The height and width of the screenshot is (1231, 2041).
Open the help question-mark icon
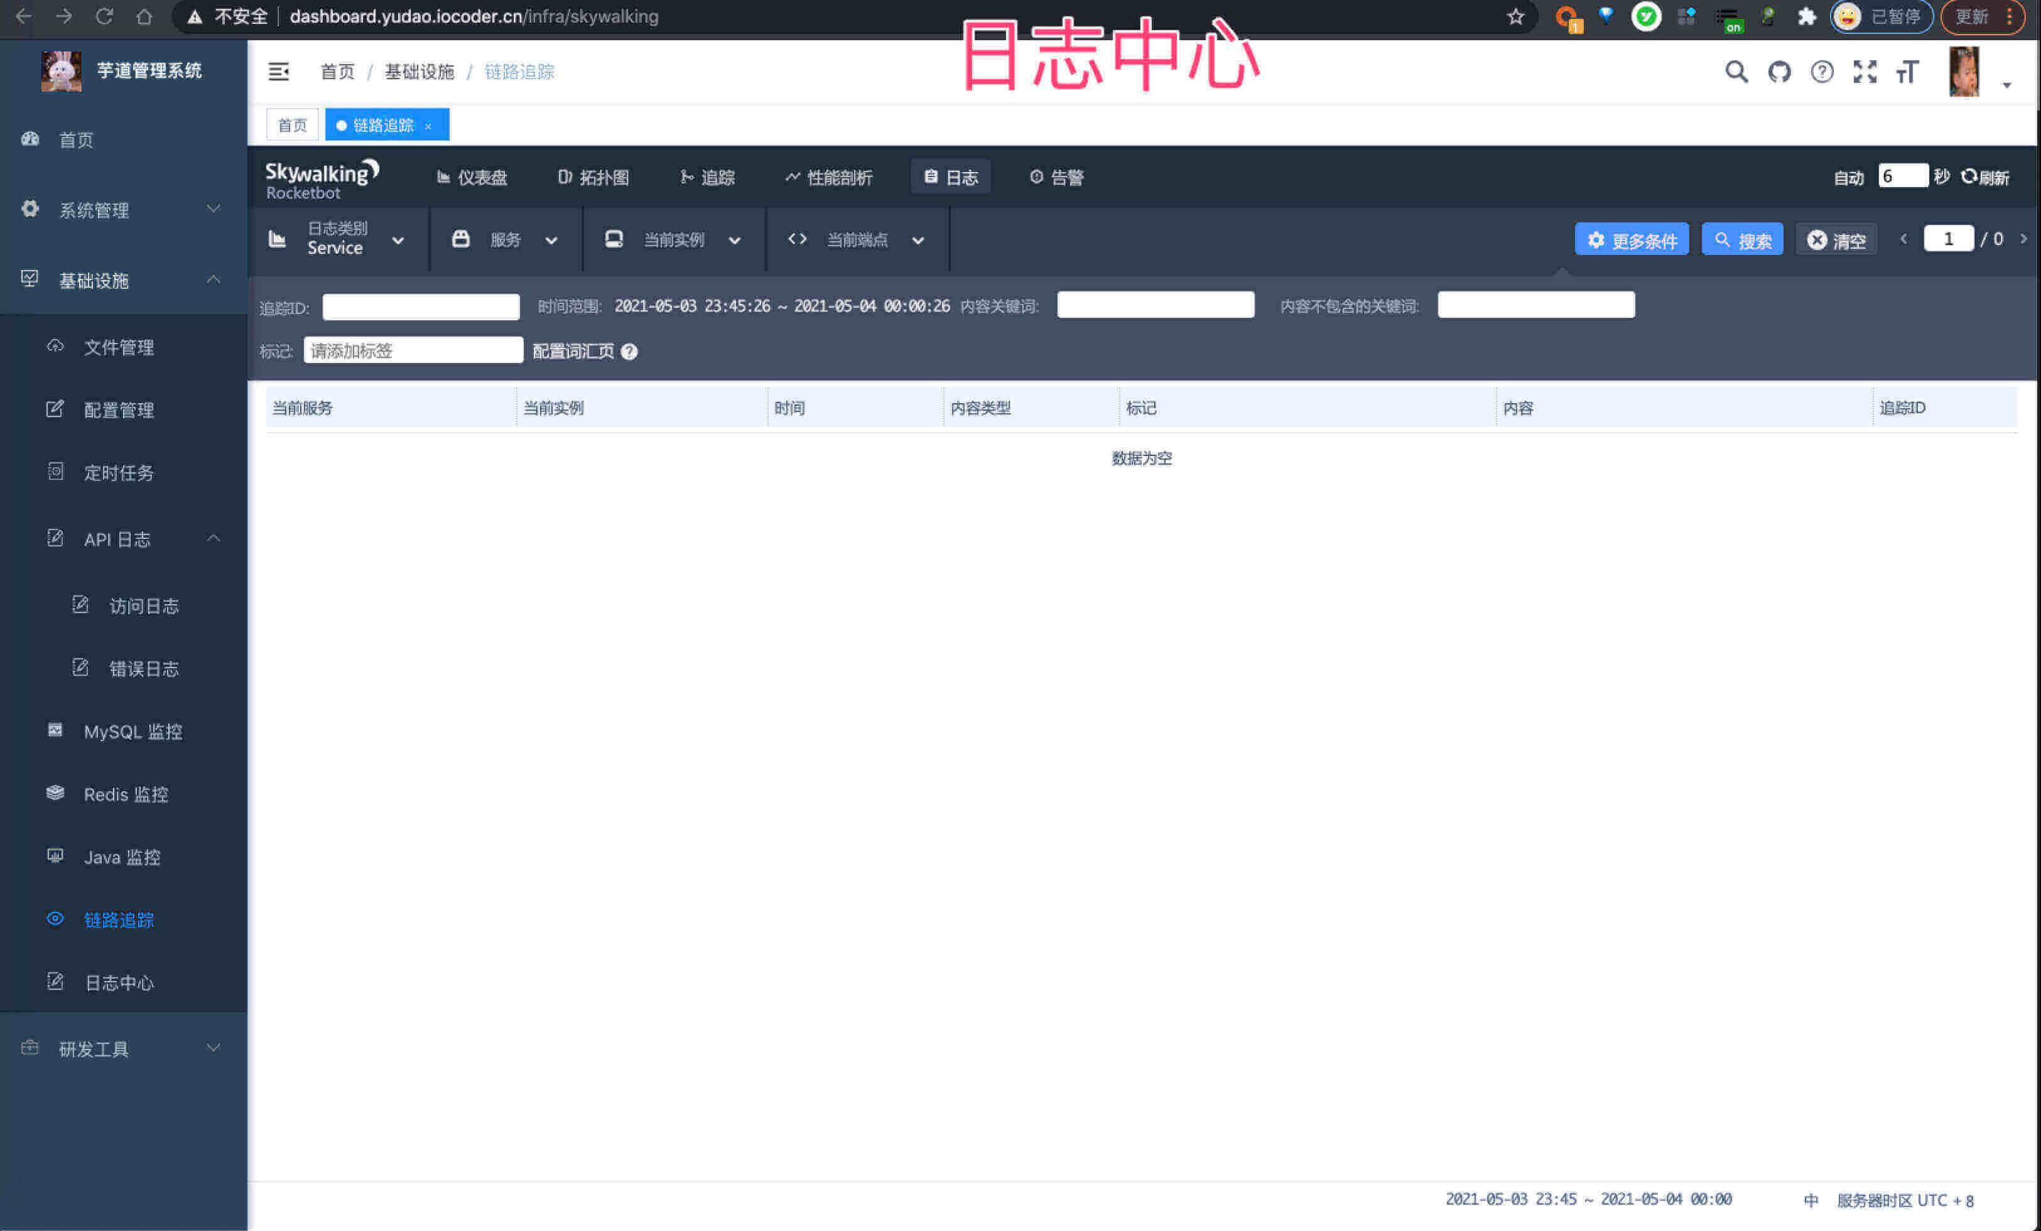[1822, 72]
